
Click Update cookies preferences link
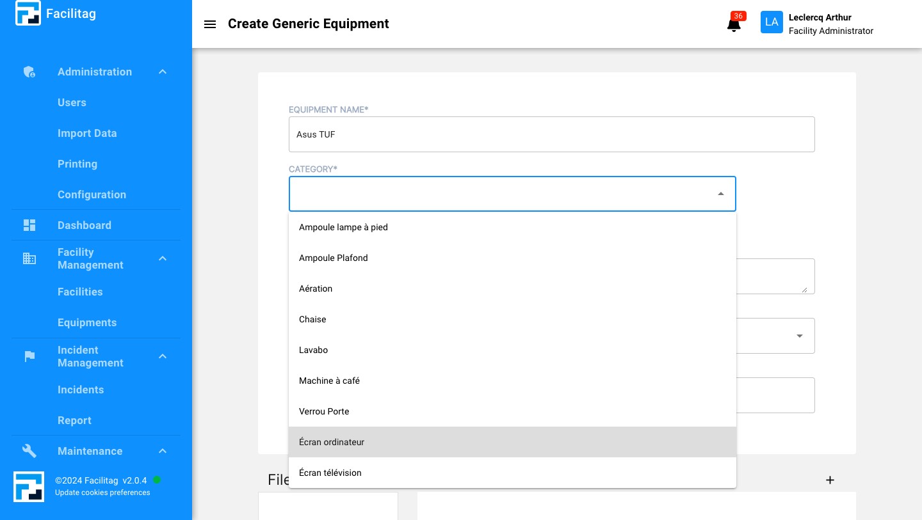(102, 492)
